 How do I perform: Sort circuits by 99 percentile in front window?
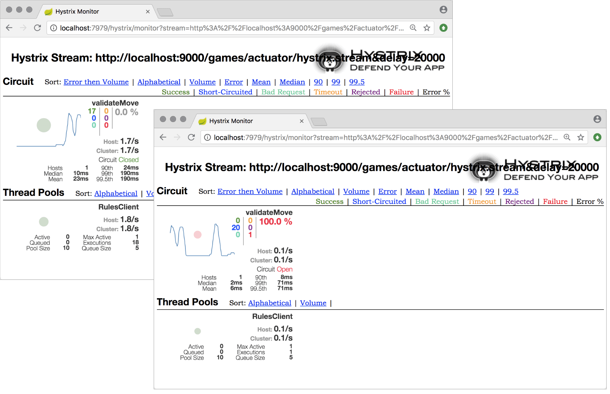click(490, 191)
